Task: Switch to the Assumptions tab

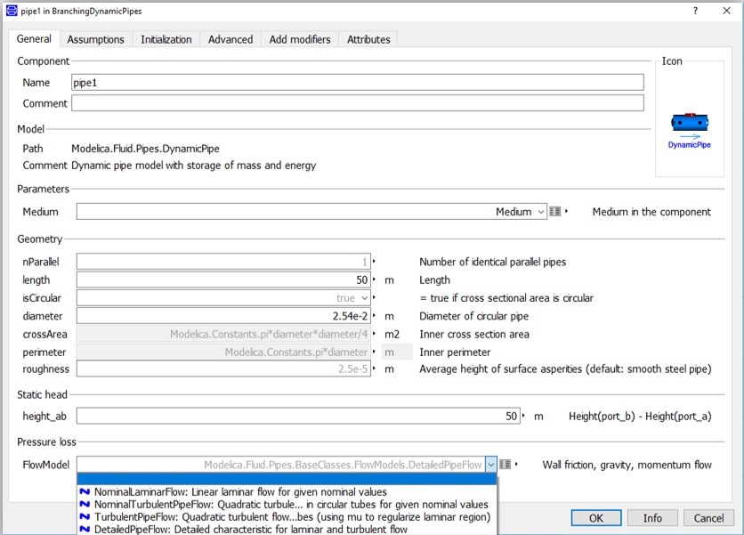Action: point(95,39)
